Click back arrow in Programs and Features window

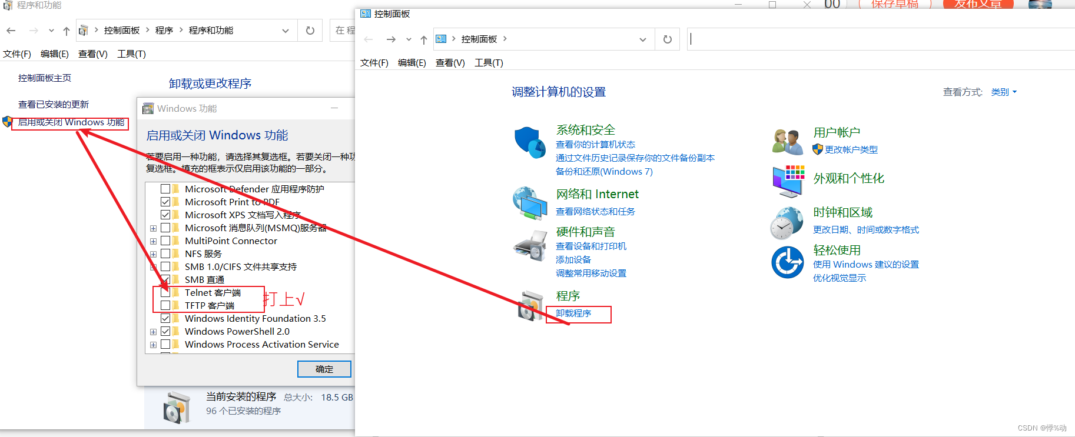(x=11, y=31)
